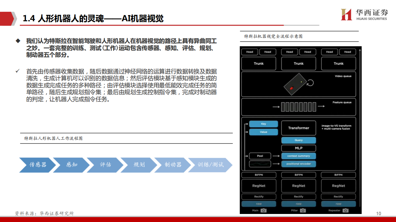This screenshot has height=222, width=396.
Task: Click the source note '资料来源：华西证券研究所'
Action: coord(44,213)
